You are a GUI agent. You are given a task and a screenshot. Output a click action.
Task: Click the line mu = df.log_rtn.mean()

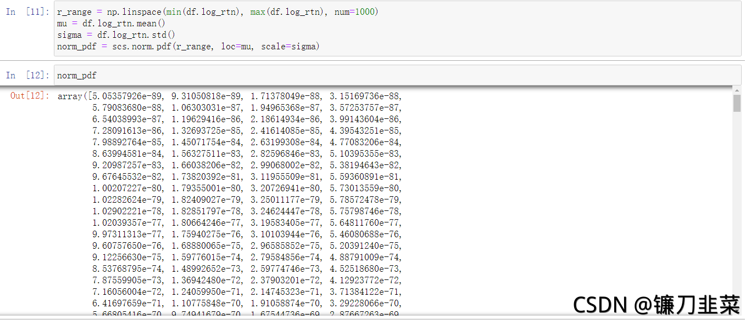[x=111, y=24]
